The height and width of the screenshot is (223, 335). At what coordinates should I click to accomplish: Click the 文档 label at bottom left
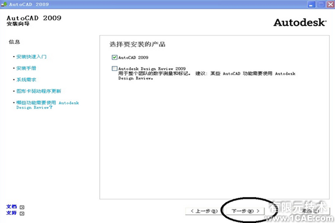(12, 207)
